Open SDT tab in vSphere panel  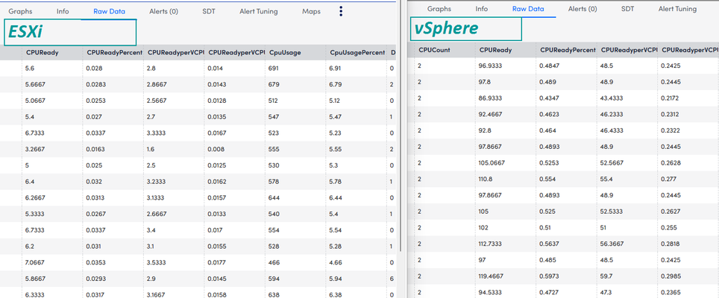tap(628, 9)
